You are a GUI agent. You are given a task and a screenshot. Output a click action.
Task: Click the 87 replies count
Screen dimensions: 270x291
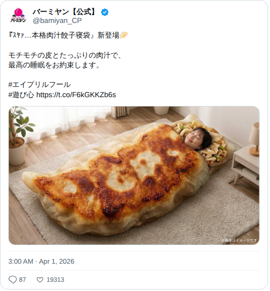22,280
